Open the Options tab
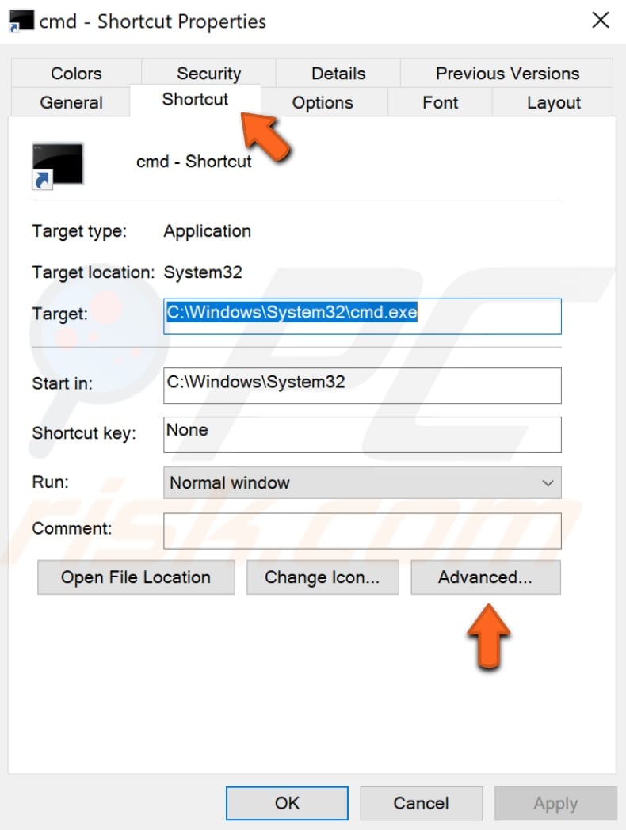 323,102
